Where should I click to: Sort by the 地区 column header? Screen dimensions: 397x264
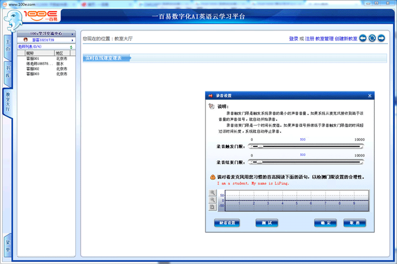pos(63,53)
